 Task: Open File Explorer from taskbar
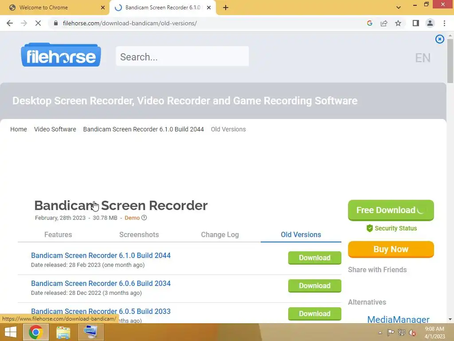point(63,332)
